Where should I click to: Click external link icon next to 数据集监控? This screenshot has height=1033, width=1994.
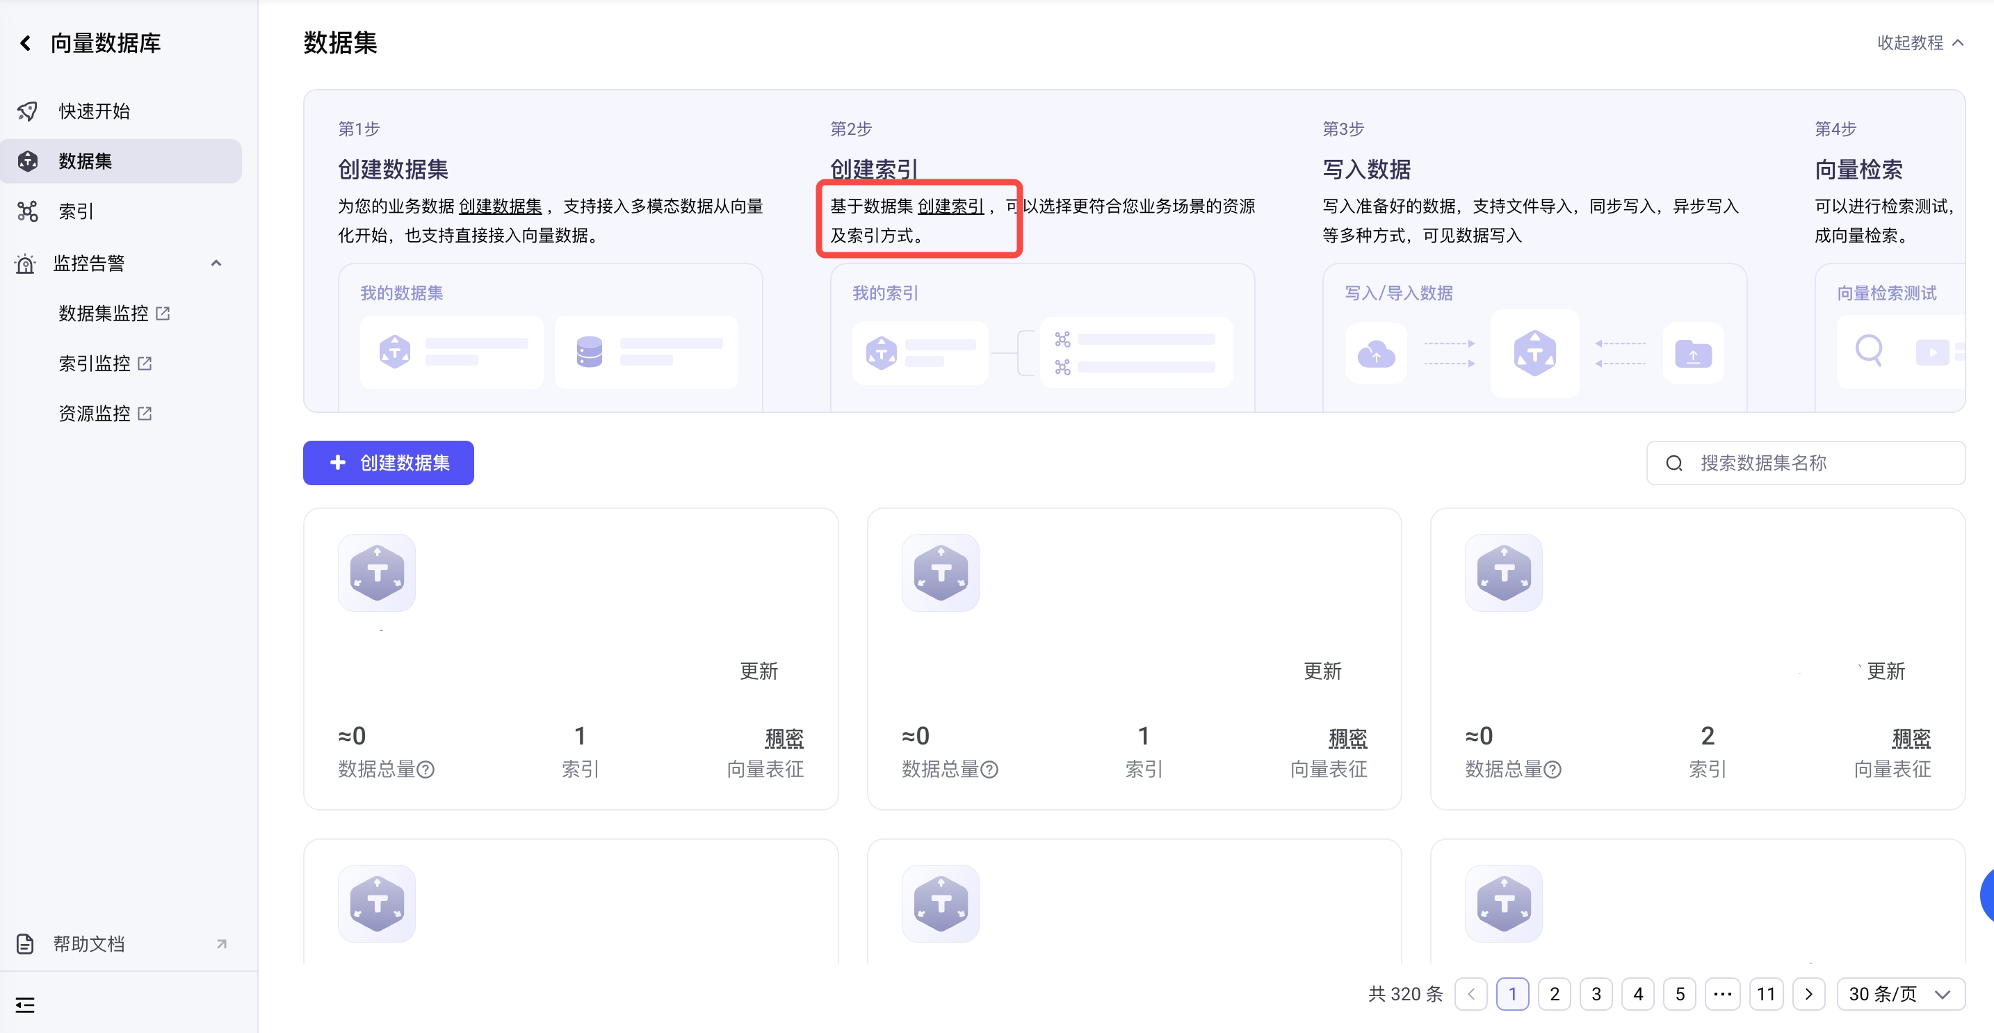pyautogui.click(x=163, y=314)
